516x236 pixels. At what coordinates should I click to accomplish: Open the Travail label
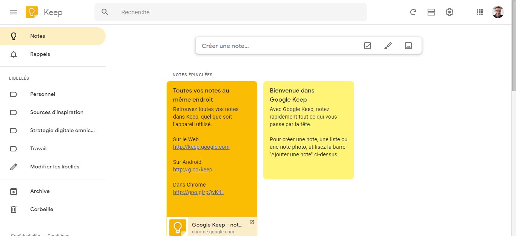click(x=53, y=149)
